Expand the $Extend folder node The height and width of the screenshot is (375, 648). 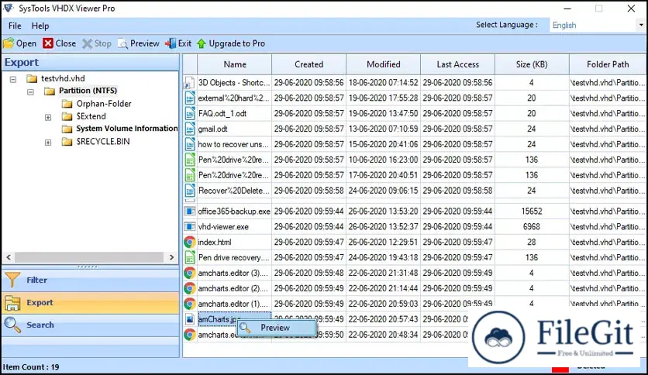point(48,116)
